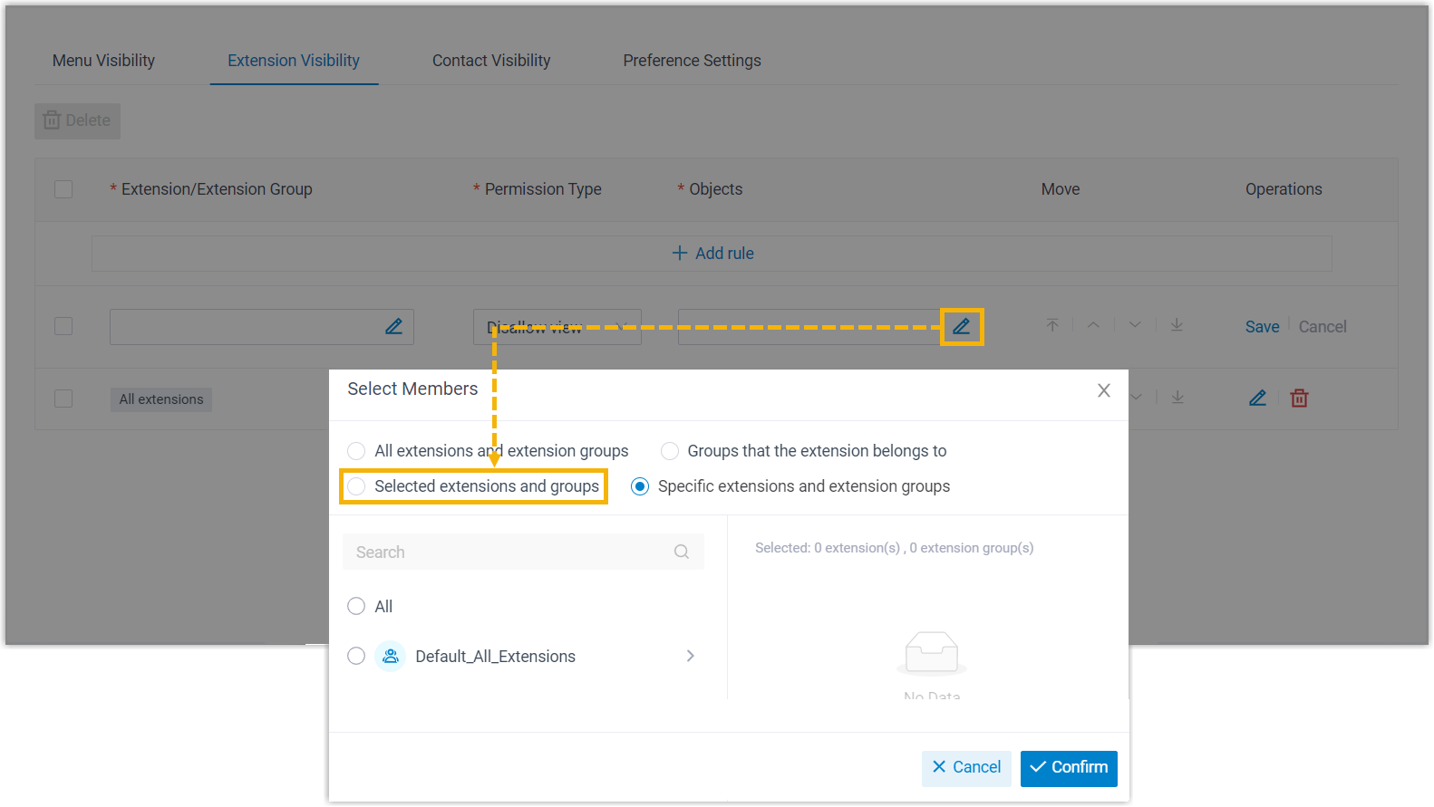
Task: Open the Preference Settings tab
Action: pyautogui.click(x=692, y=61)
